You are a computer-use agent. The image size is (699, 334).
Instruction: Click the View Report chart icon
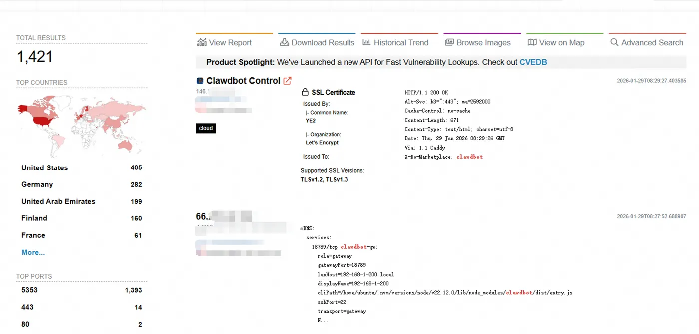(202, 42)
